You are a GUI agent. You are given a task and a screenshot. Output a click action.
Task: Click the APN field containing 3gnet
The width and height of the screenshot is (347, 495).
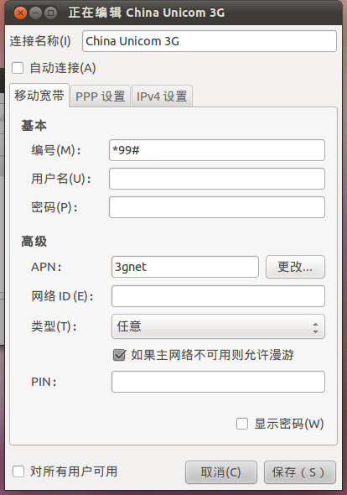pos(185,267)
